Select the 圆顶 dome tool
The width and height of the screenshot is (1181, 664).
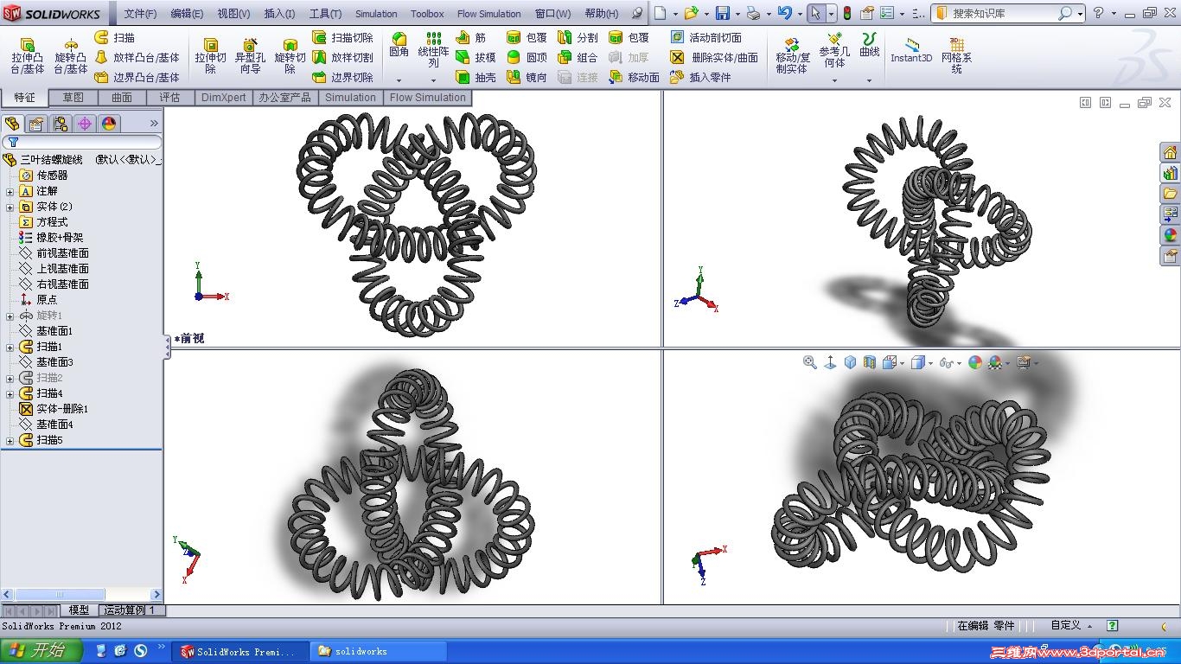click(x=527, y=57)
